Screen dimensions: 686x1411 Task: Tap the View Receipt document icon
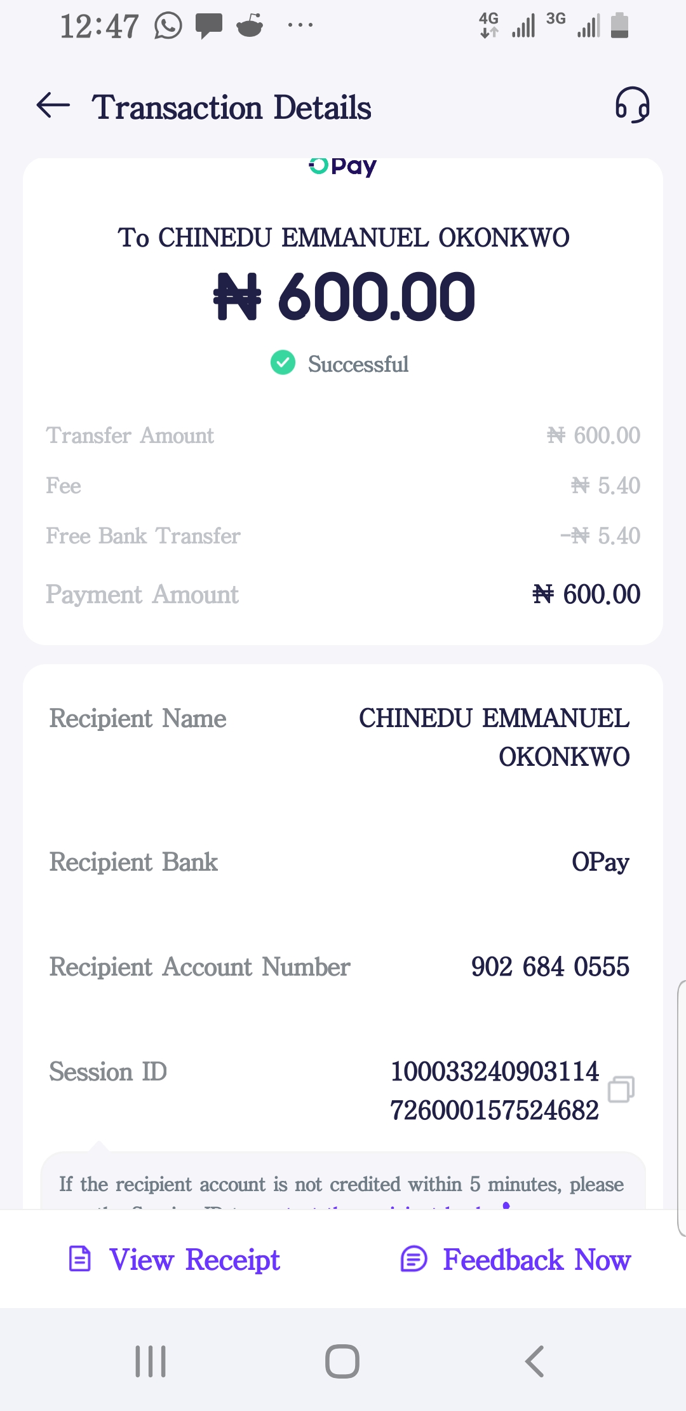tap(80, 1259)
